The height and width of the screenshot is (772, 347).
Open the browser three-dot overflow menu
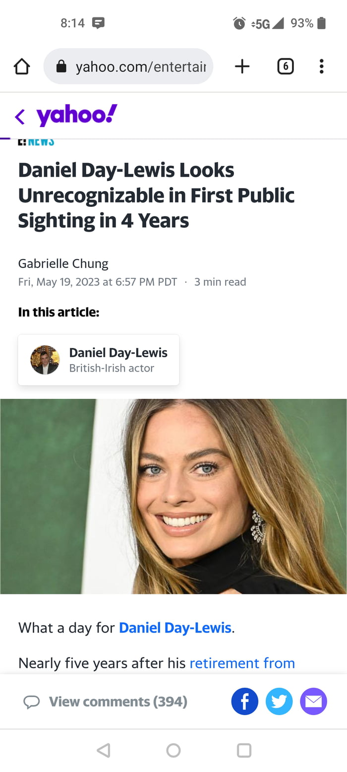click(x=321, y=66)
